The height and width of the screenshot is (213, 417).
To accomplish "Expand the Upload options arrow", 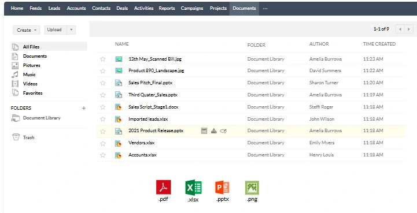I will point(71,30).
